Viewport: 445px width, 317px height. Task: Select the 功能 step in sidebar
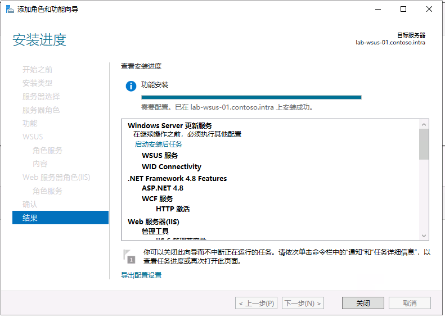pyautogui.click(x=30, y=123)
